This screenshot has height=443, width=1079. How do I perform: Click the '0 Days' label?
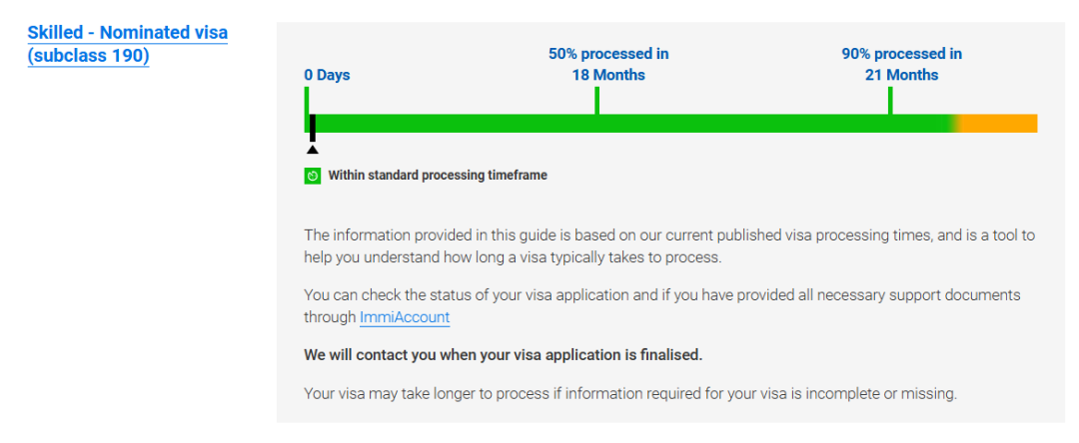click(x=327, y=75)
